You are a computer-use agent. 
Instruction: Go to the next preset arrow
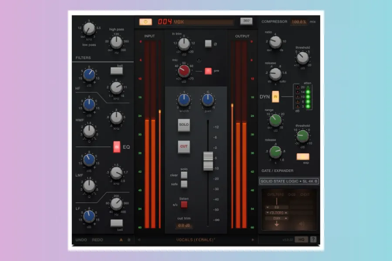pos(253,240)
